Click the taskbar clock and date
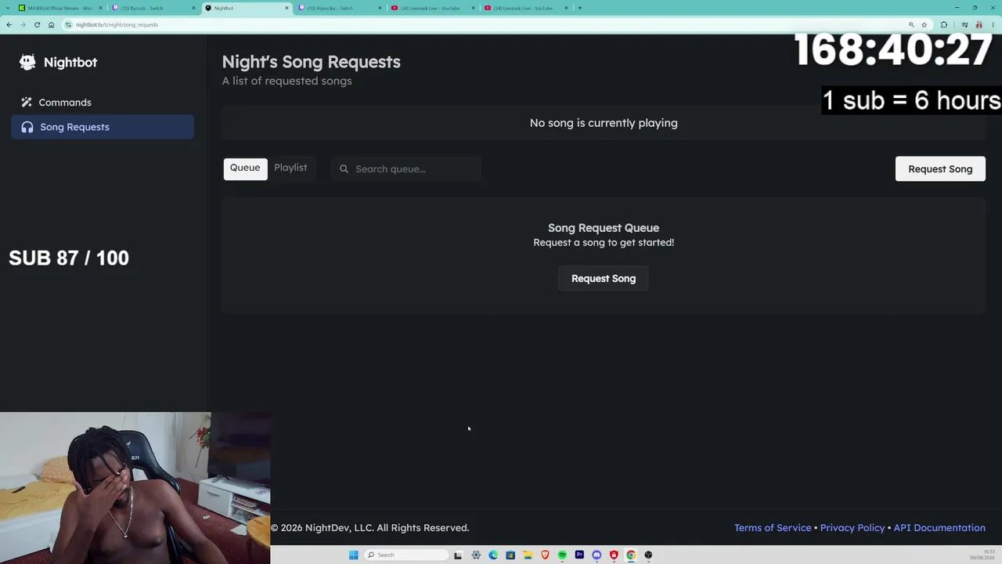1002x564 pixels. (984, 555)
